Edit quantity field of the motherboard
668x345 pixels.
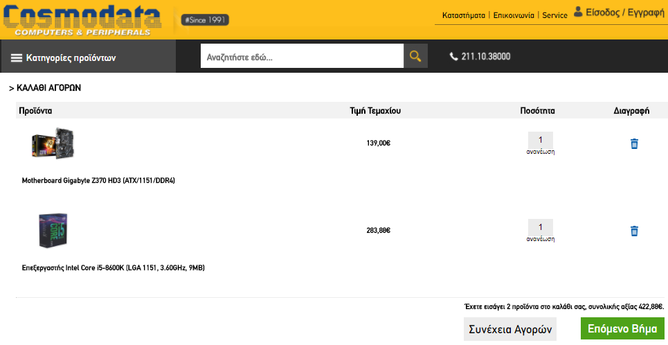coord(541,140)
